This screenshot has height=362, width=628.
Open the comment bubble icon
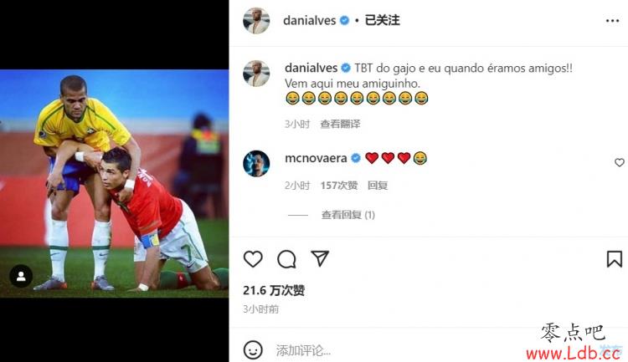point(286,259)
